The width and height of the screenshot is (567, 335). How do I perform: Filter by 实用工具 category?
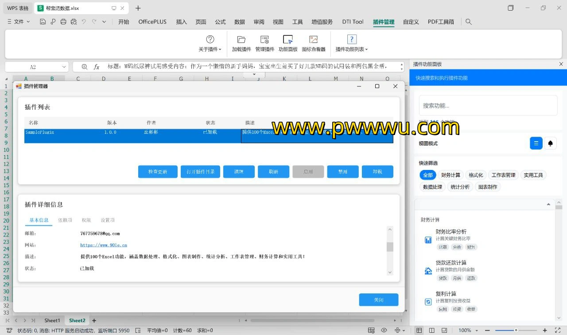533,175
